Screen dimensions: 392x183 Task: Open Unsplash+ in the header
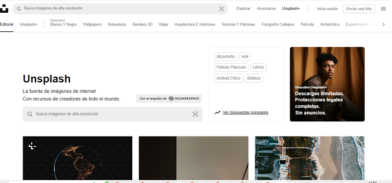[291, 8]
